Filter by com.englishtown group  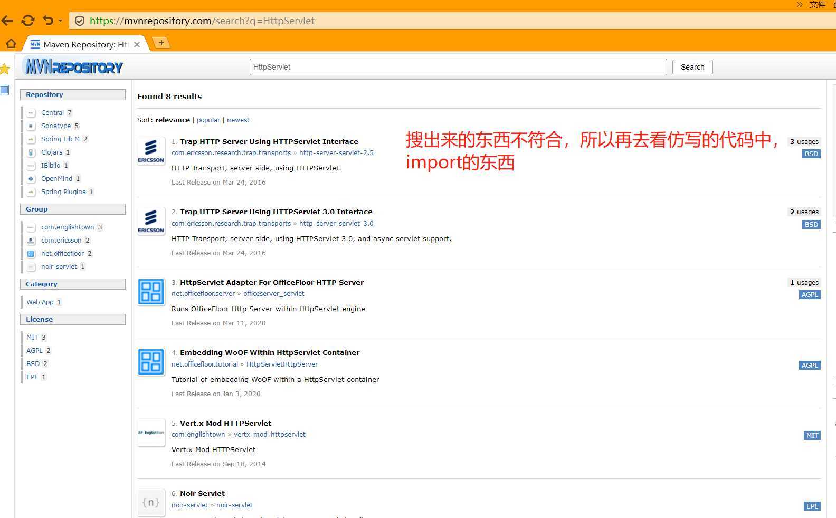(x=68, y=227)
